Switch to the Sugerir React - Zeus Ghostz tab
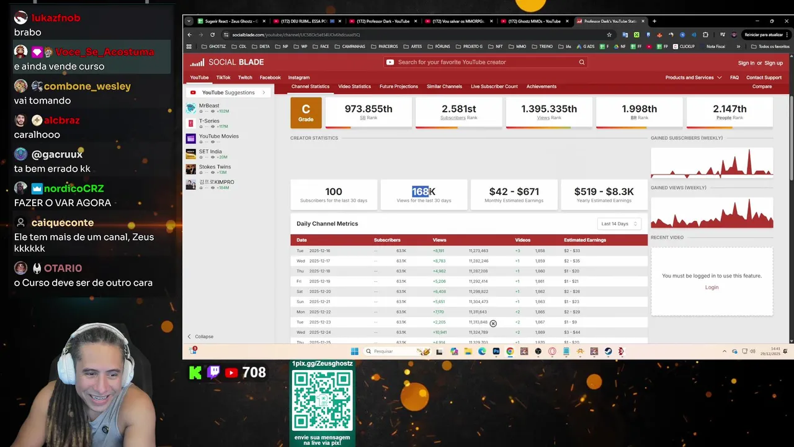Viewport: 794px width, 447px height. coord(231,21)
